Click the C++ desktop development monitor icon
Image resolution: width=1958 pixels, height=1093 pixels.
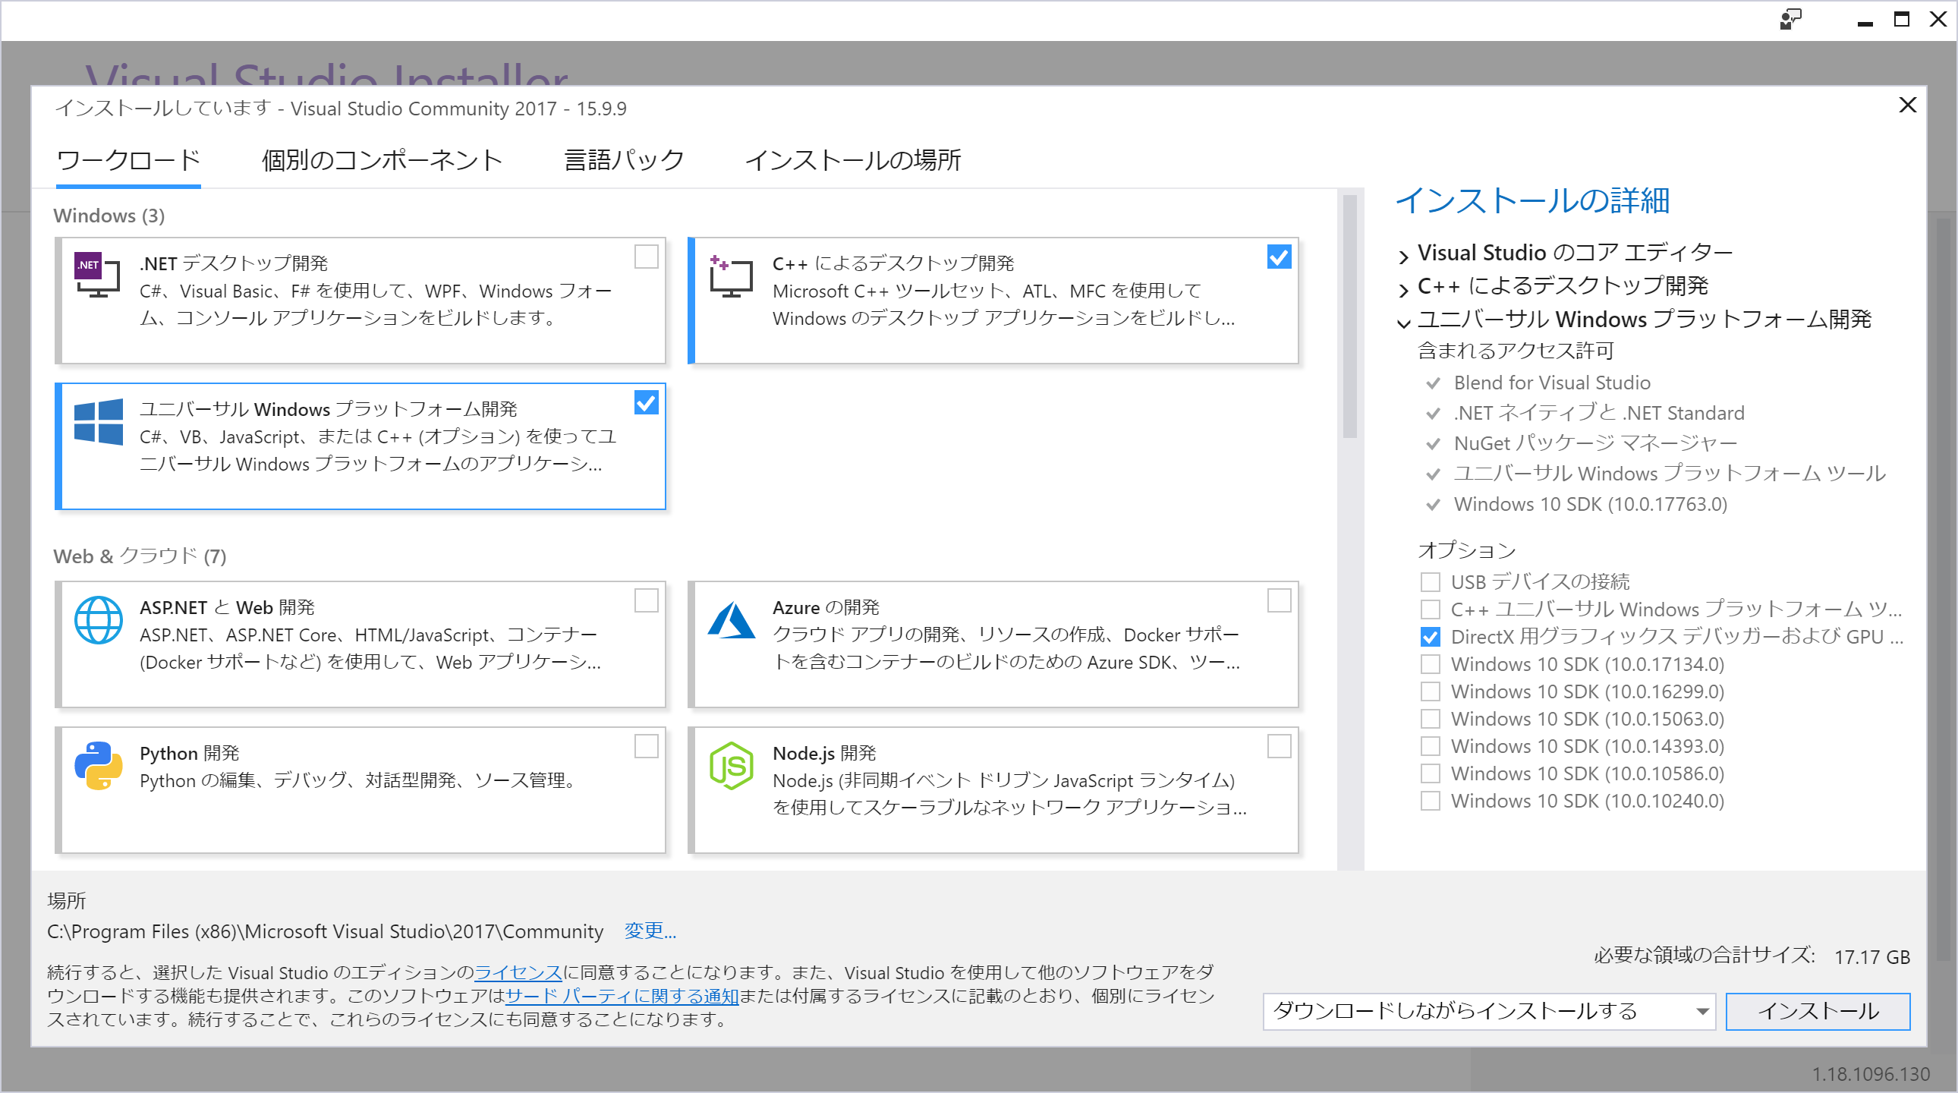(731, 278)
